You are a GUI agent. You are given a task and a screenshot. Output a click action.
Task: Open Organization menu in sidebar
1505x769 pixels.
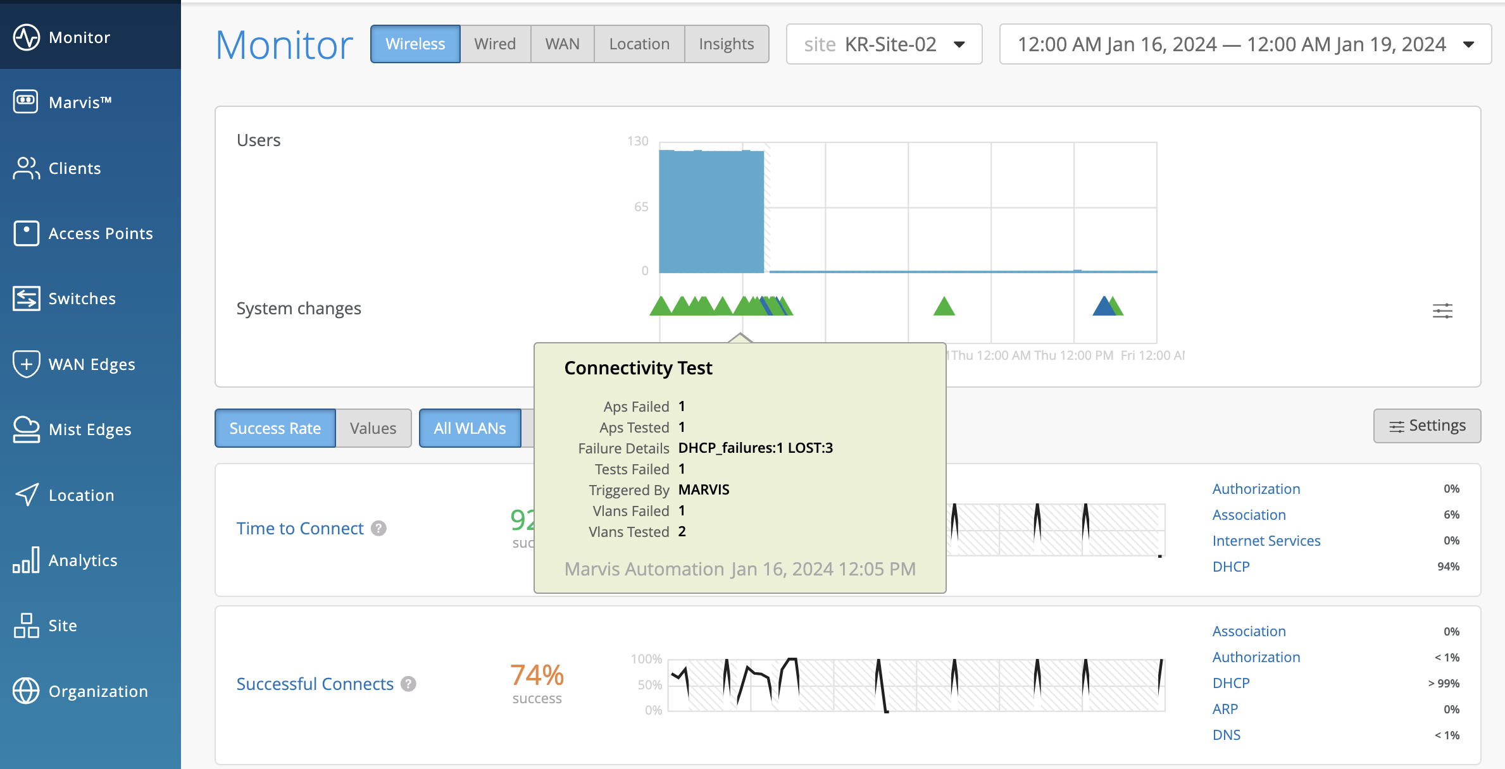click(x=97, y=691)
